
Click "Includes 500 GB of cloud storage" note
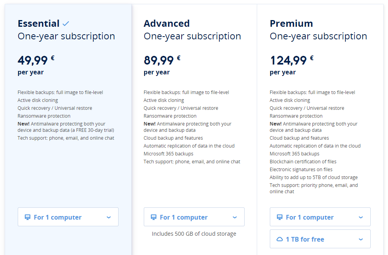pyautogui.click(x=194, y=234)
